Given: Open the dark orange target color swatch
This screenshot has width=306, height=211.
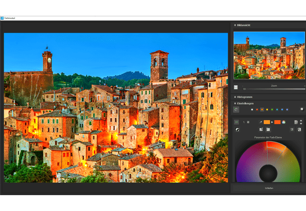Looking at the screenshot, I should point(277,122).
